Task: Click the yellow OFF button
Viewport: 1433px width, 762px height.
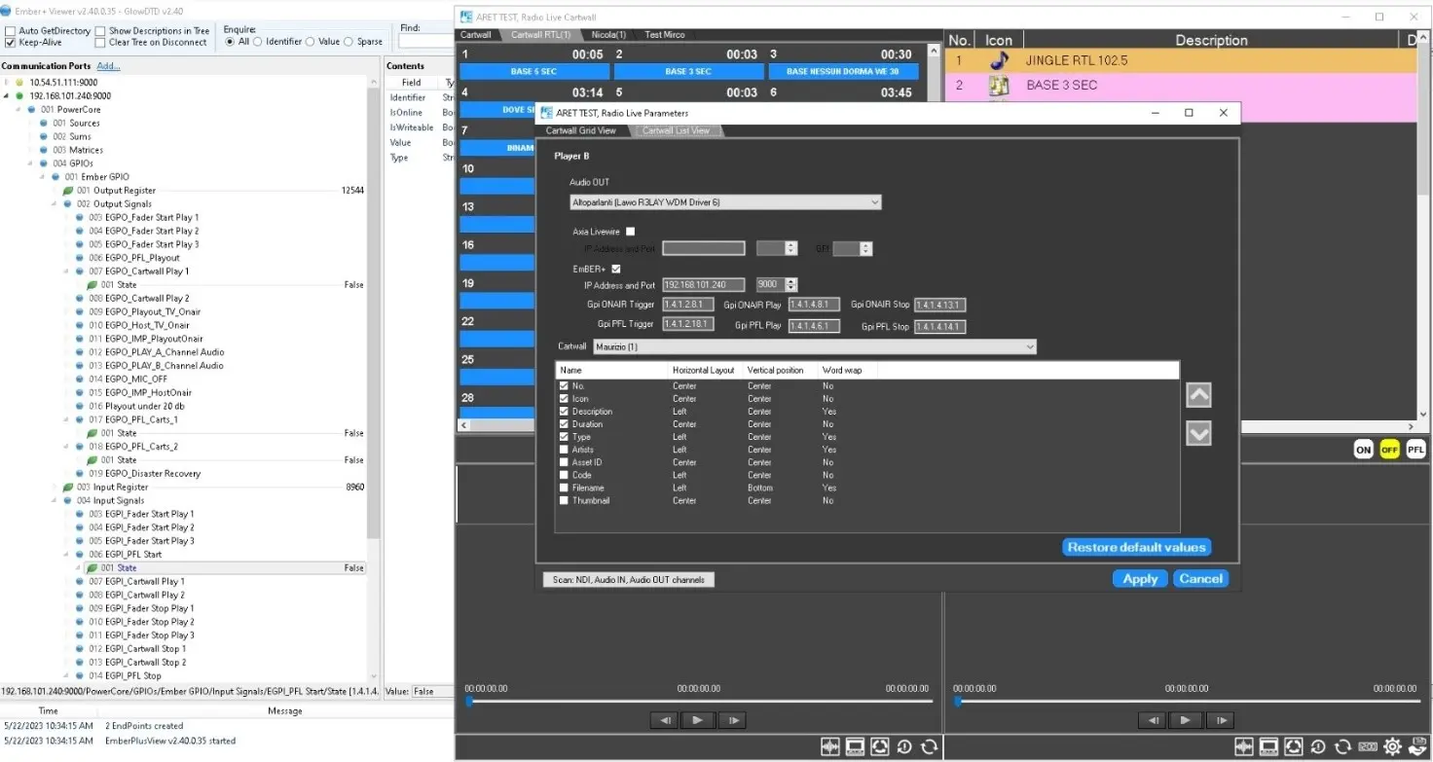Action: click(1389, 450)
